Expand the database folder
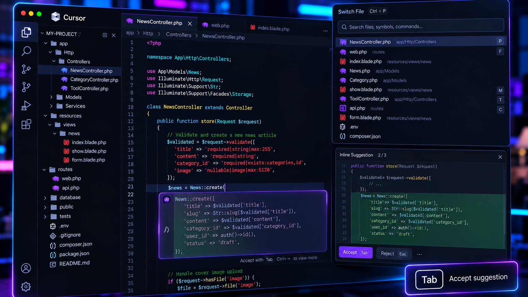 [45, 198]
